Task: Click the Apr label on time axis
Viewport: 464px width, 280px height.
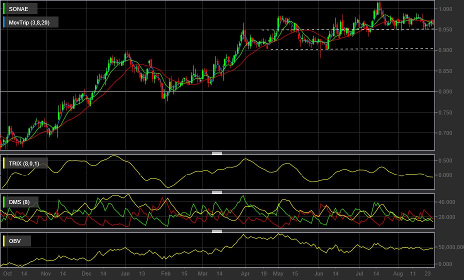Action: pos(245,273)
